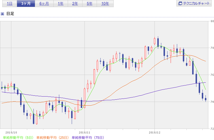214x140 pixels.
Task: Open the テクニカルチャート button
Action: (x=194, y=3)
